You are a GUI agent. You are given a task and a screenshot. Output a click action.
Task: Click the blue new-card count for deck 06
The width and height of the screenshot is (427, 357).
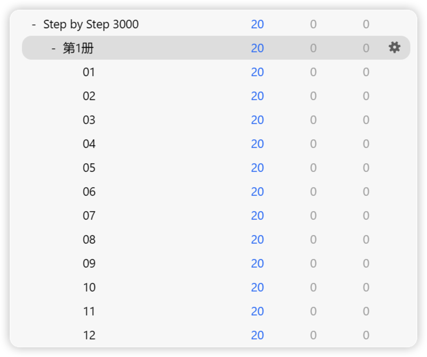tap(257, 192)
